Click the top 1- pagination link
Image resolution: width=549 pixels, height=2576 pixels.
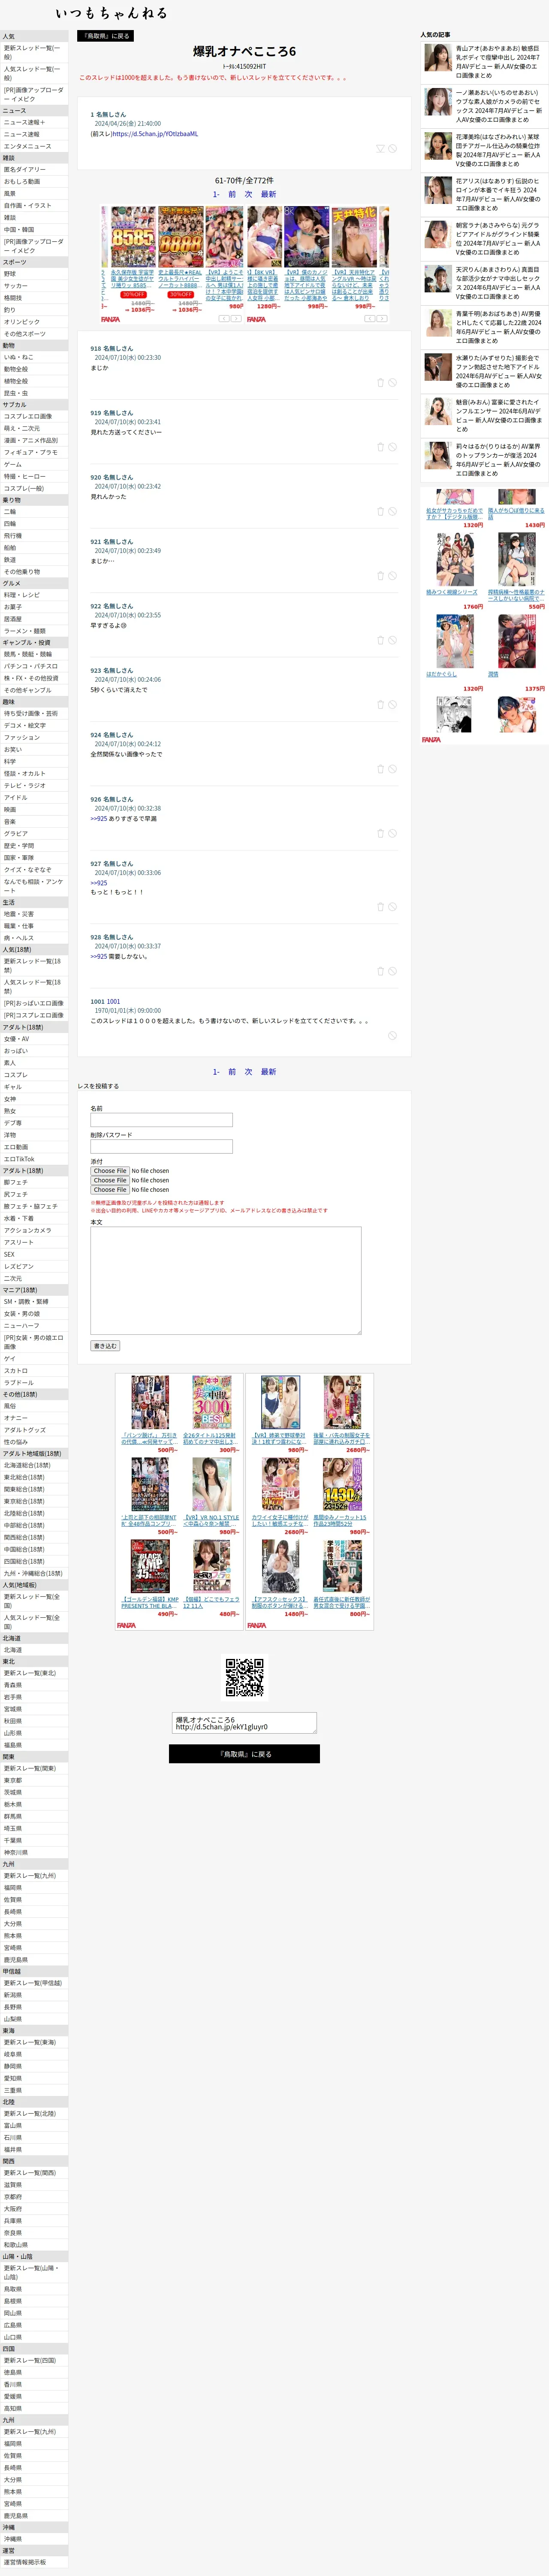pyautogui.click(x=216, y=194)
